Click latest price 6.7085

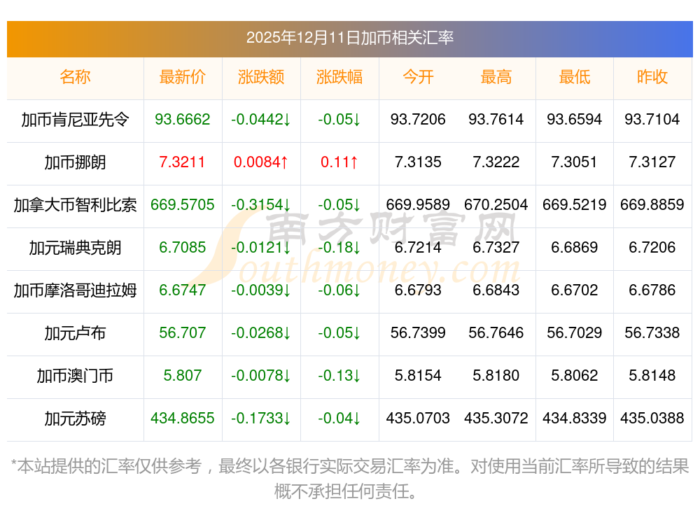183,247
